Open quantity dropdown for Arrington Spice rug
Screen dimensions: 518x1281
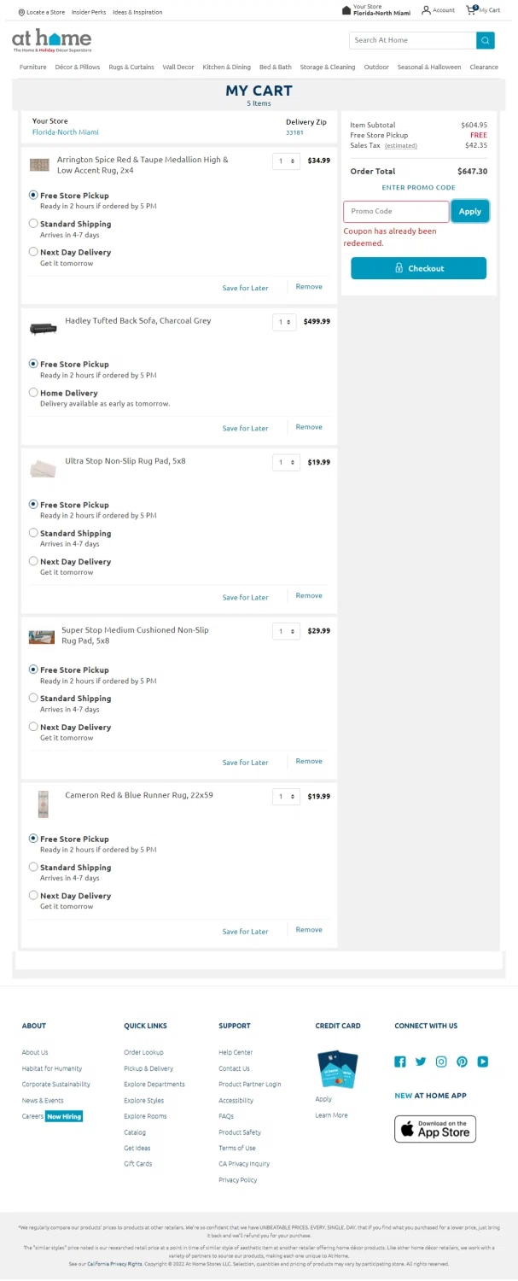point(286,161)
